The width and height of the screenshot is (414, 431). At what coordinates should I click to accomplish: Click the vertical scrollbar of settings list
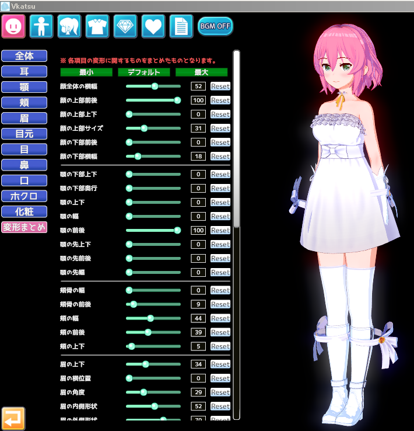(x=236, y=140)
